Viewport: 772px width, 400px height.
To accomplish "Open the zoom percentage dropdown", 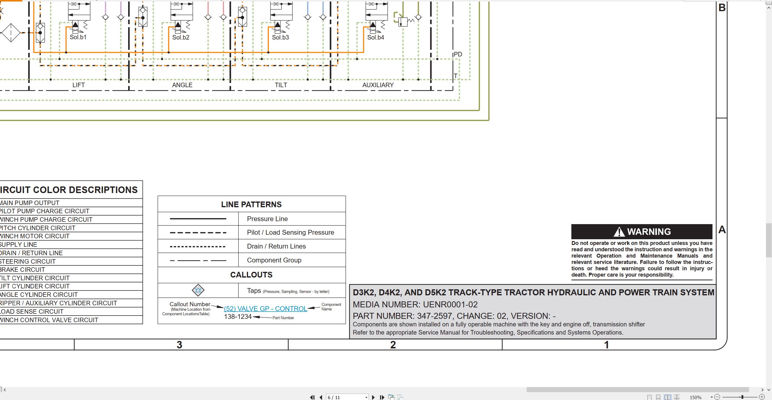I will click(712, 397).
